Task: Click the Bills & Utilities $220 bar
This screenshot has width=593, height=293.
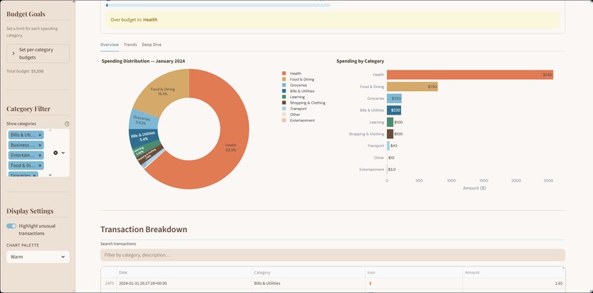Action: tap(394, 110)
